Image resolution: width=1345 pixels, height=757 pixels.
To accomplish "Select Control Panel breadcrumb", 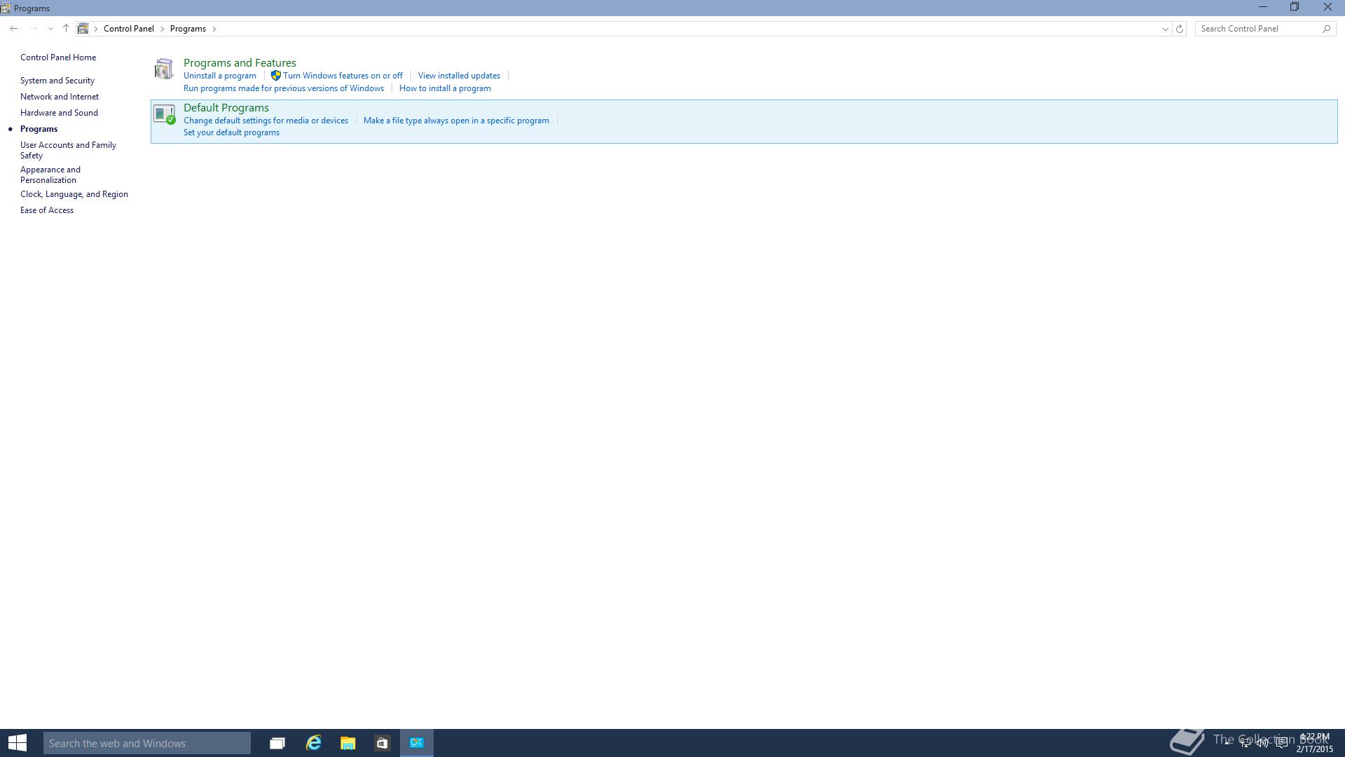I will (129, 29).
